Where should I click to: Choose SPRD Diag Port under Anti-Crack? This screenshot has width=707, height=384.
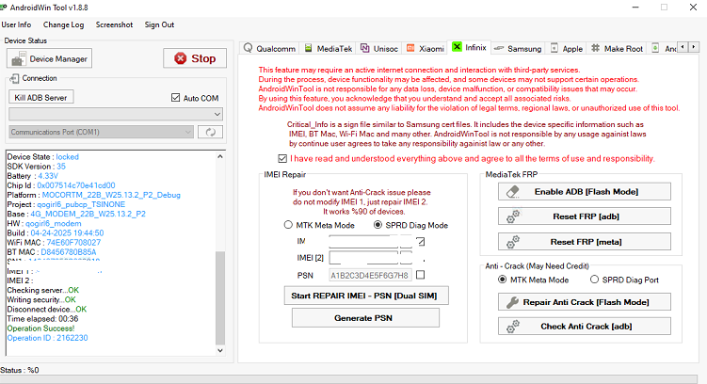click(594, 280)
